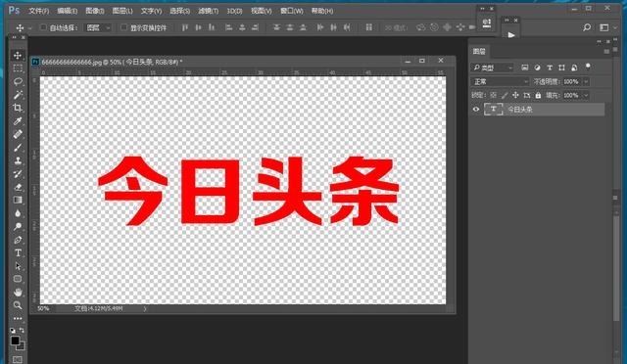Open the 图层(L) menu
627x364 pixels.
(x=122, y=11)
